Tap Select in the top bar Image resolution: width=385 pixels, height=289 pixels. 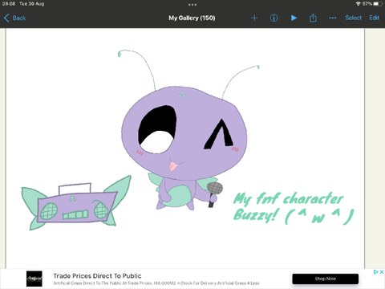click(353, 18)
